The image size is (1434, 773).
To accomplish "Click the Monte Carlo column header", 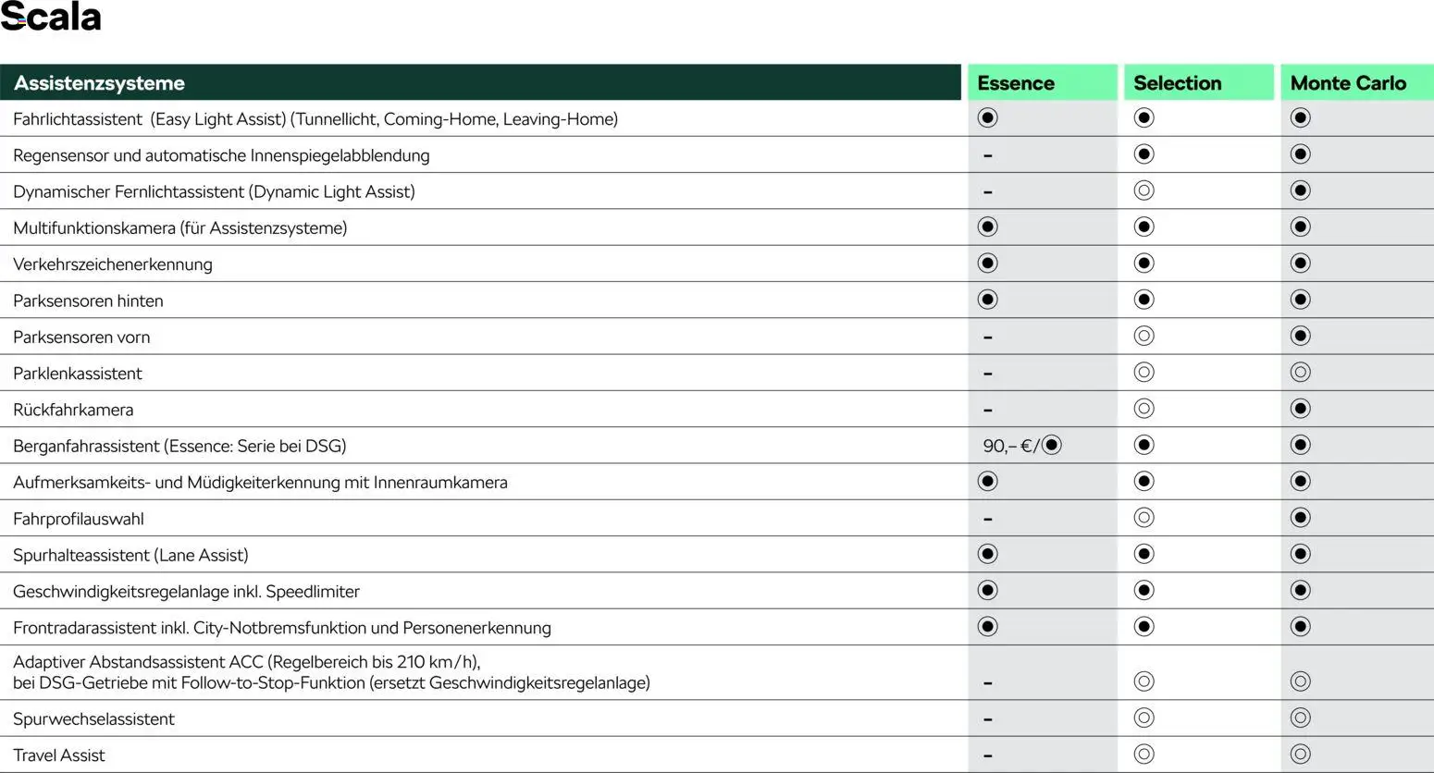I will [1347, 83].
